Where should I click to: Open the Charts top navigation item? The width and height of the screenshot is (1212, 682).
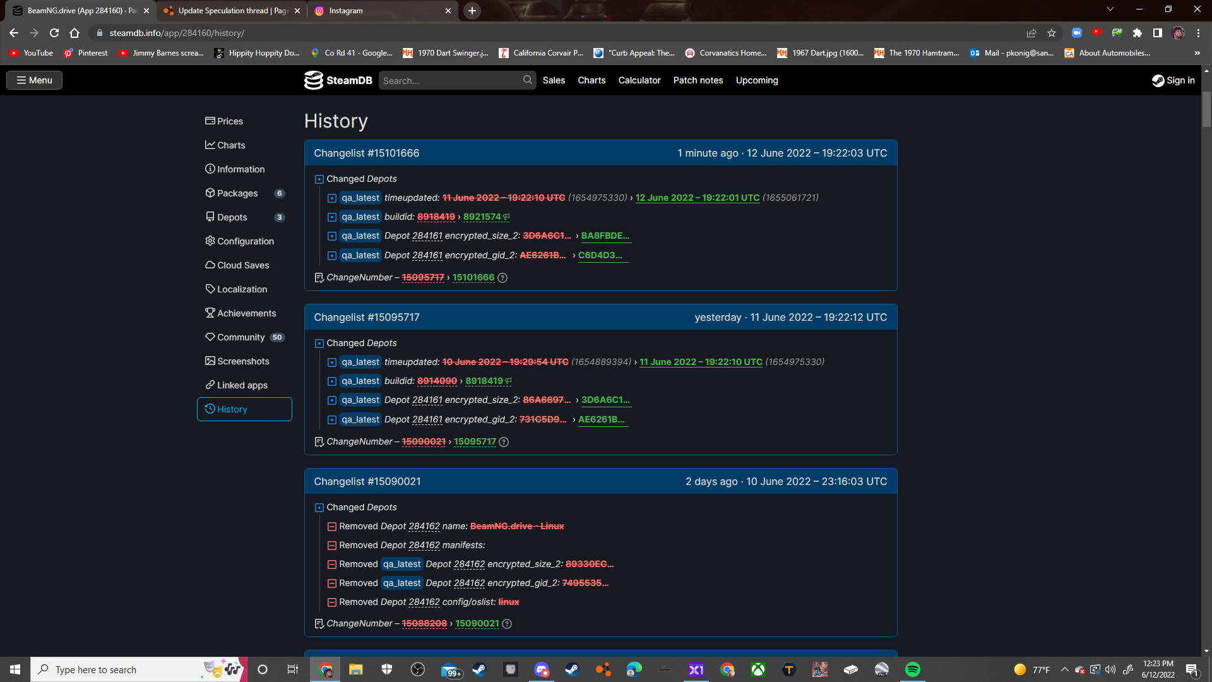point(591,80)
